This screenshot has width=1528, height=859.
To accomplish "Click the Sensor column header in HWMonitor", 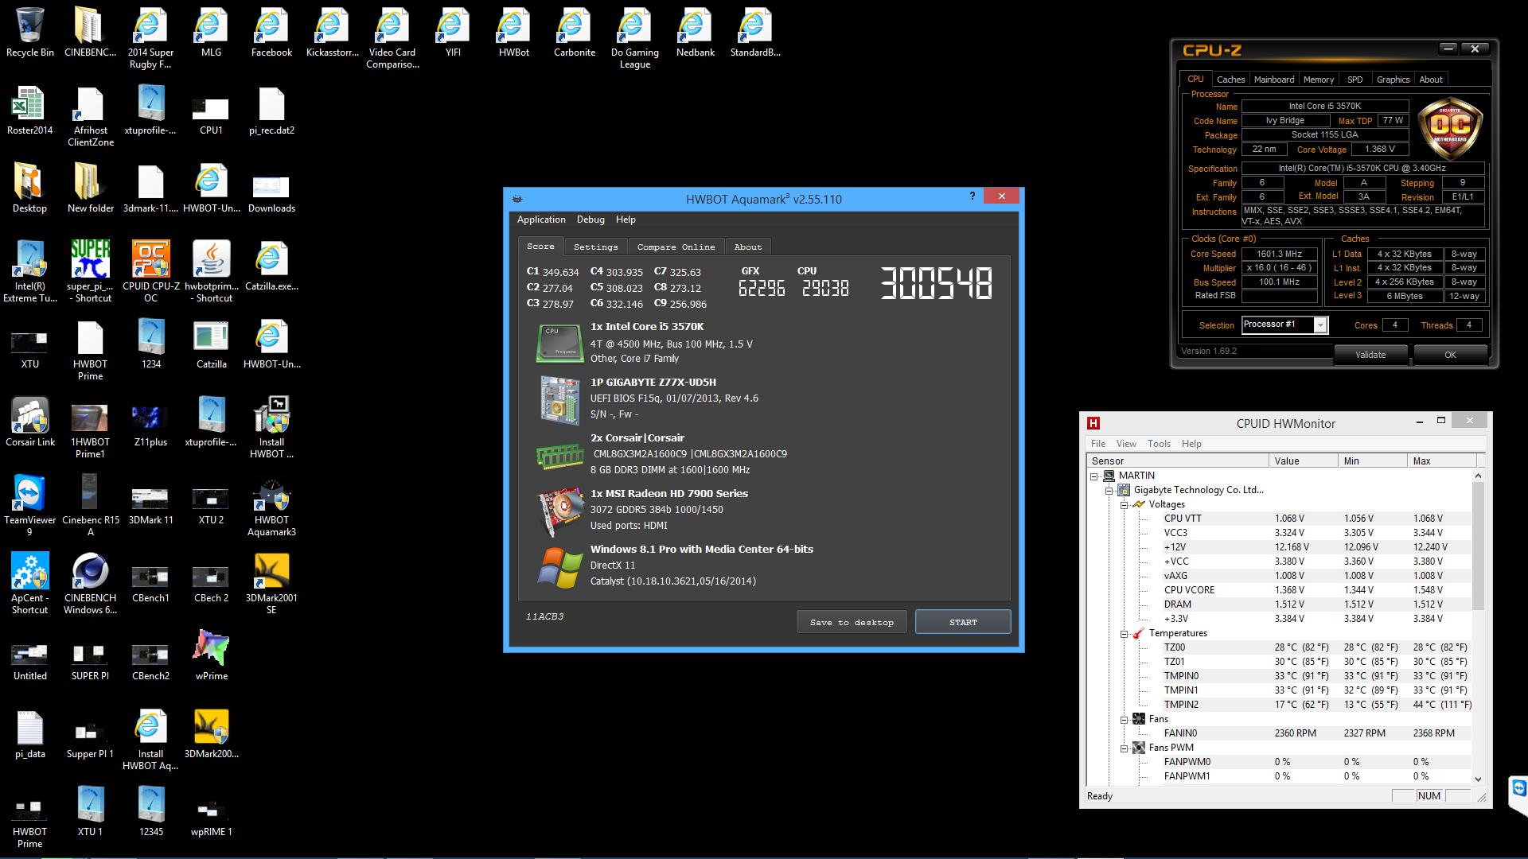I will tap(1178, 461).
